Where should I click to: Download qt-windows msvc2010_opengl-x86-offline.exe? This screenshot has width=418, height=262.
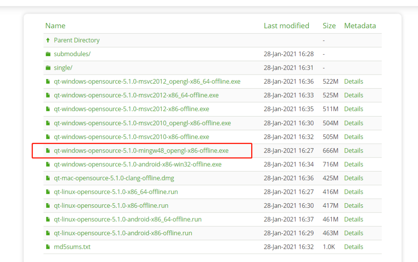coord(142,123)
